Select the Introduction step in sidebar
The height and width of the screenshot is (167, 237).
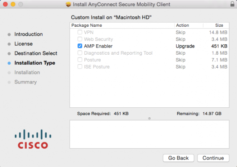click(28, 34)
